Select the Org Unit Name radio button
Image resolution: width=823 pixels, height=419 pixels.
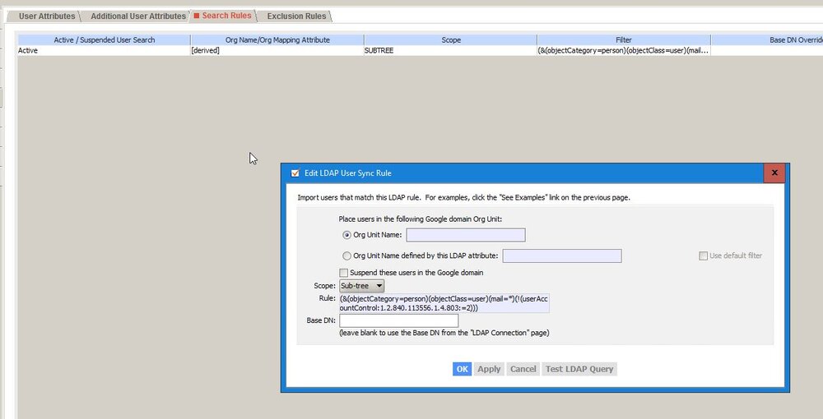pos(346,235)
